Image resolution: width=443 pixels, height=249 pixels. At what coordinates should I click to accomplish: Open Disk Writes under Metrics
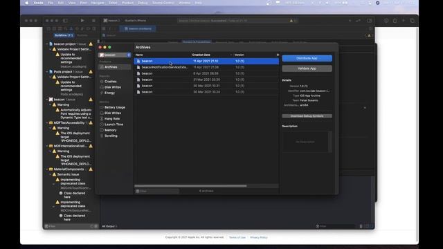click(x=112, y=113)
